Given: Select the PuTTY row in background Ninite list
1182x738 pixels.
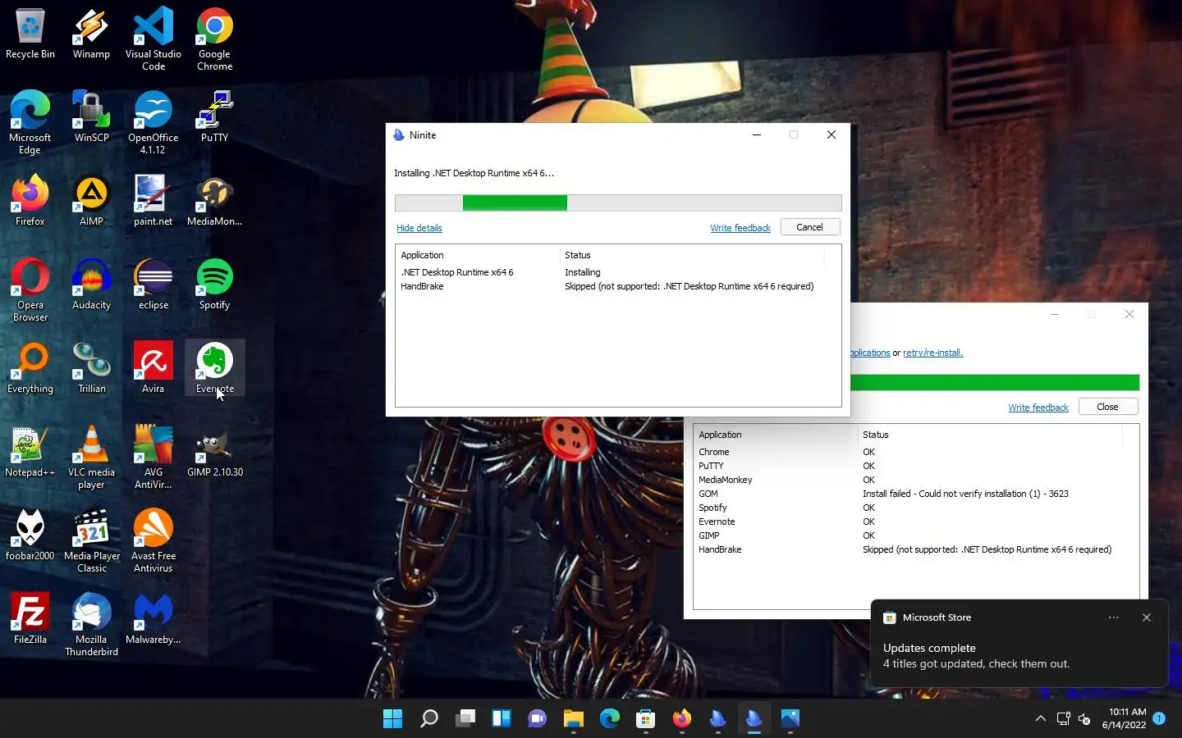Looking at the screenshot, I should coord(915,466).
